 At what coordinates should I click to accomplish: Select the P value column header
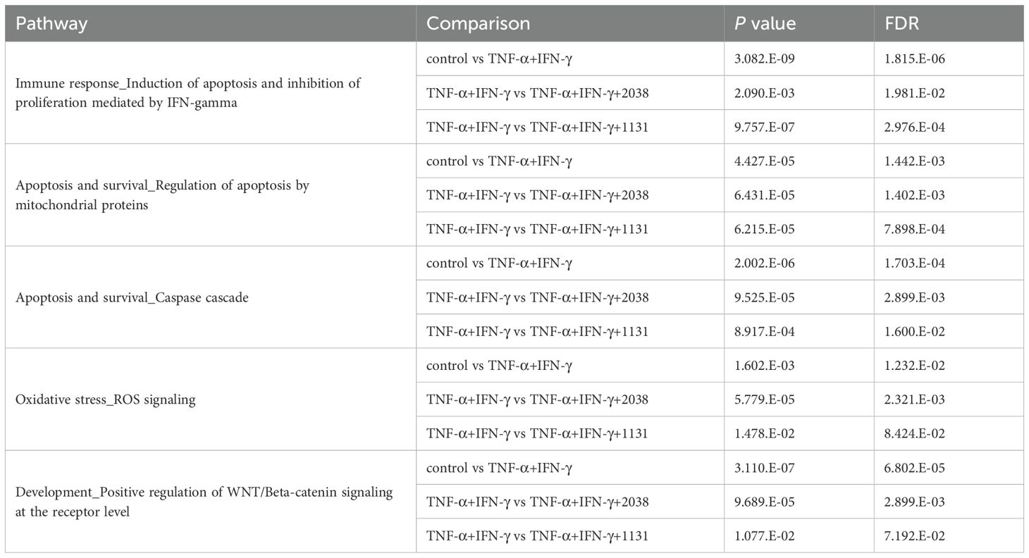click(765, 23)
